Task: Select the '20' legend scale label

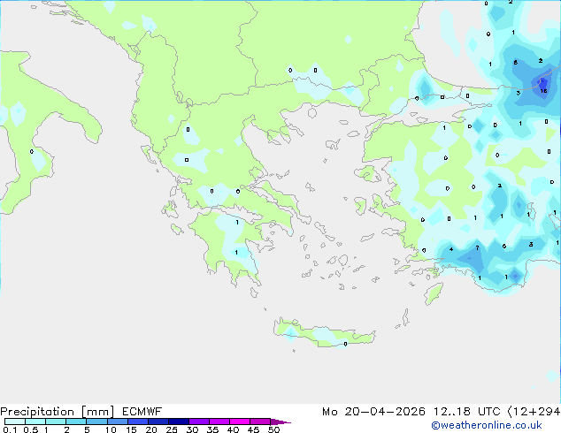Action: click(x=151, y=429)
